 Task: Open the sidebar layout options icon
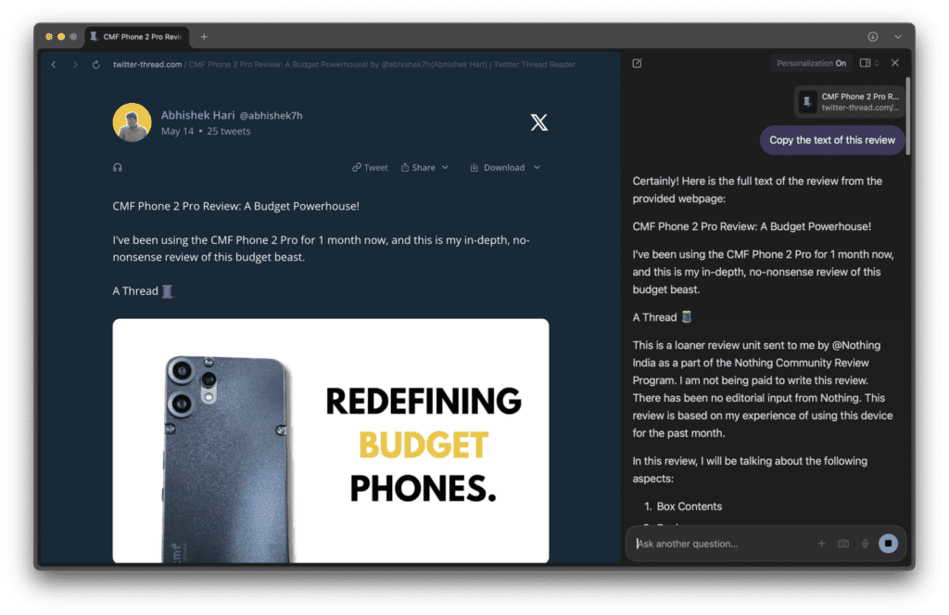(x=869, y=63)
